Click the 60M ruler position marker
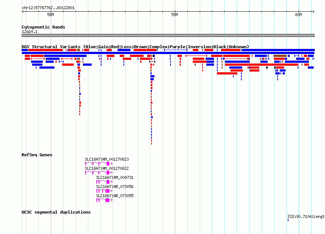325x234 pixels. (298, 15)
